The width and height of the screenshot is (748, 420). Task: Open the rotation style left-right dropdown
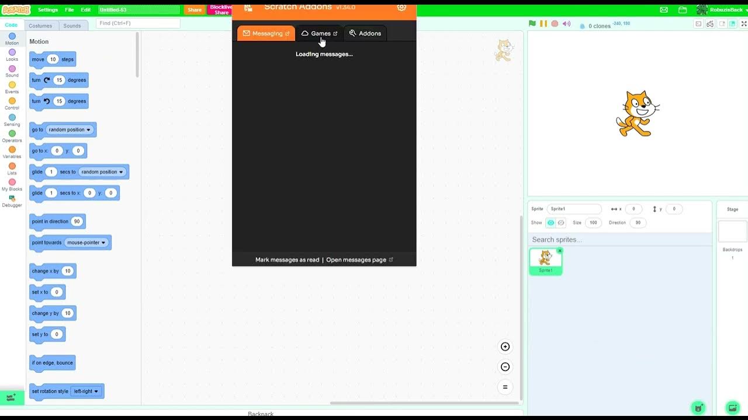coord(86,391)
